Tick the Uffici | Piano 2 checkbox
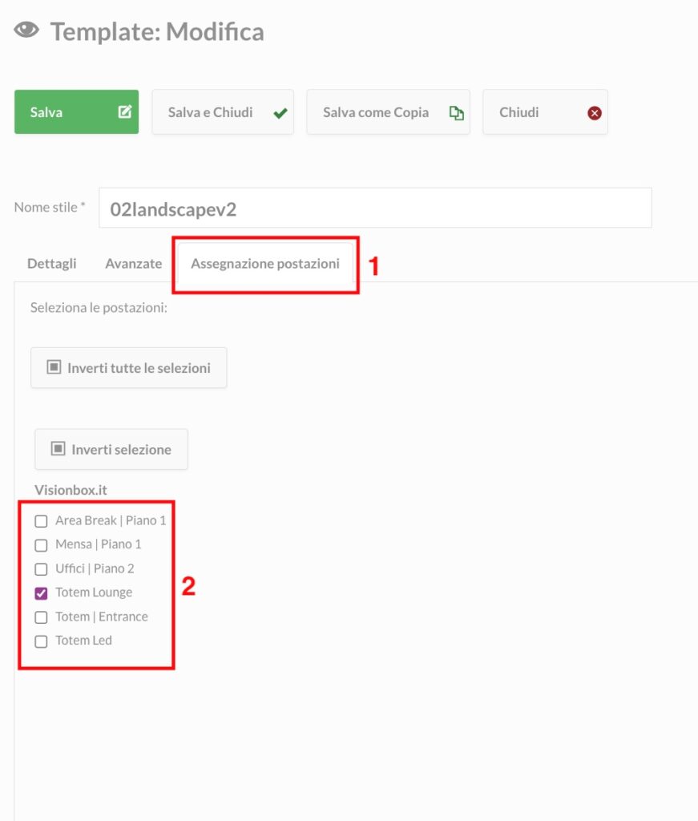Viewport: 698px width, 821px height. (x=41, y=569)
